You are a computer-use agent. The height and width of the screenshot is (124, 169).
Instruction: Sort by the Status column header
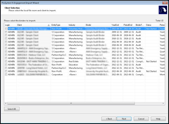pos(152,25)
